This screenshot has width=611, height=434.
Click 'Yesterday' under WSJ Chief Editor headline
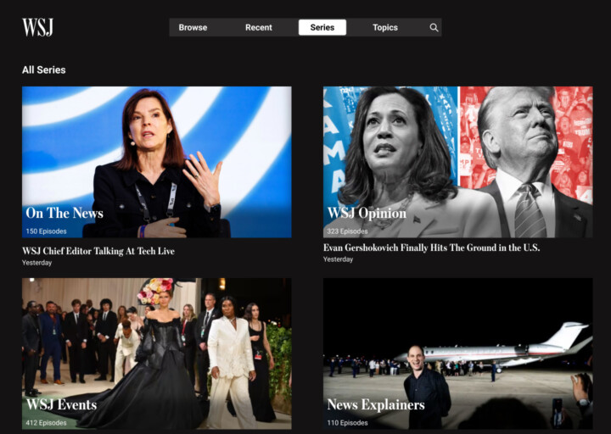click(x=37, y=263)
